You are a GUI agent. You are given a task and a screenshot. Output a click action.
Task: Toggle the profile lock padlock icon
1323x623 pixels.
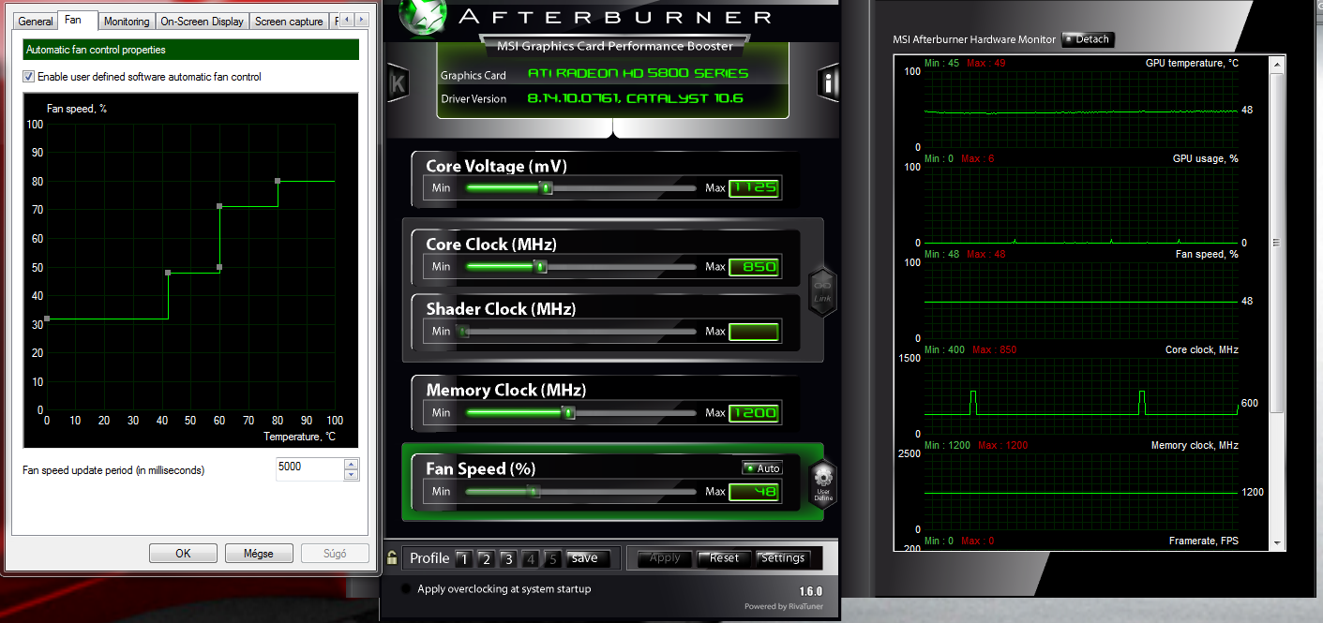392,558
